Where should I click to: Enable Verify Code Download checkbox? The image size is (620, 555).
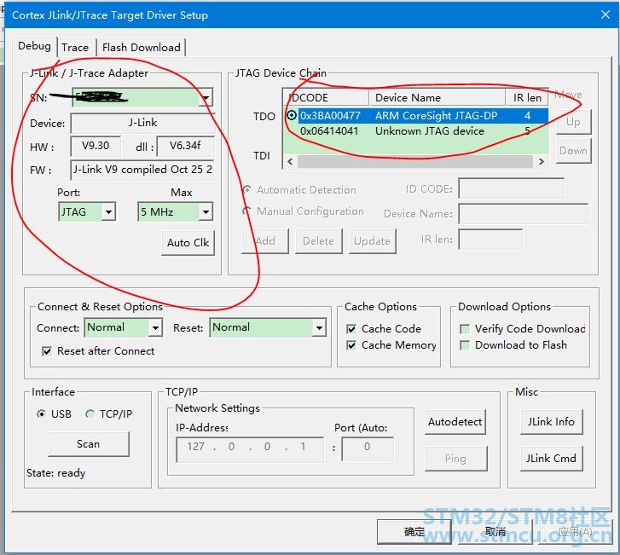coord(465,329)
